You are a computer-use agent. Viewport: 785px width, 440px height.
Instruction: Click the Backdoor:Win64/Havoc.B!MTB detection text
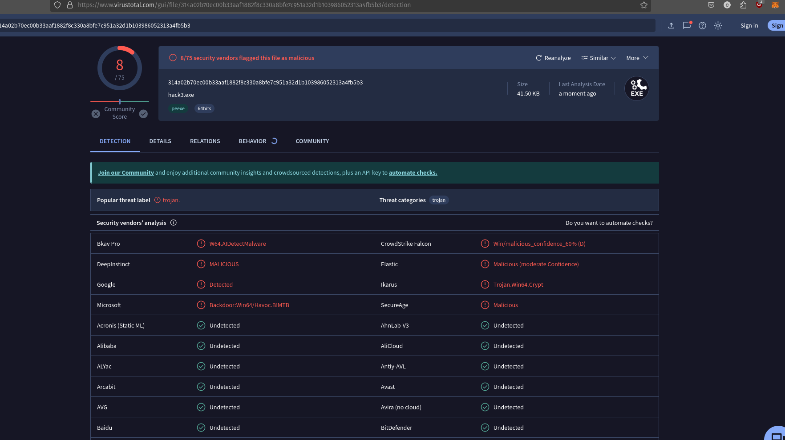[x=249, y=305]
